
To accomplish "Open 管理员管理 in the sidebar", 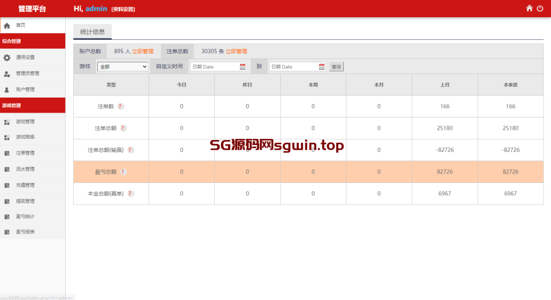I will tap(27, 74).
